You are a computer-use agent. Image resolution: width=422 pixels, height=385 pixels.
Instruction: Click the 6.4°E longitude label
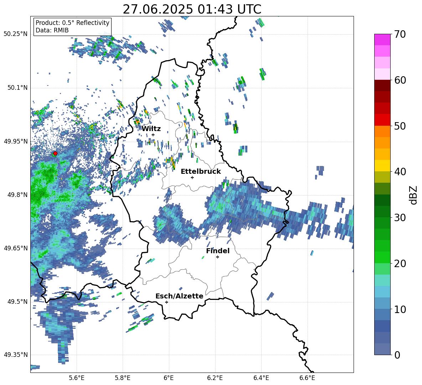261,378
